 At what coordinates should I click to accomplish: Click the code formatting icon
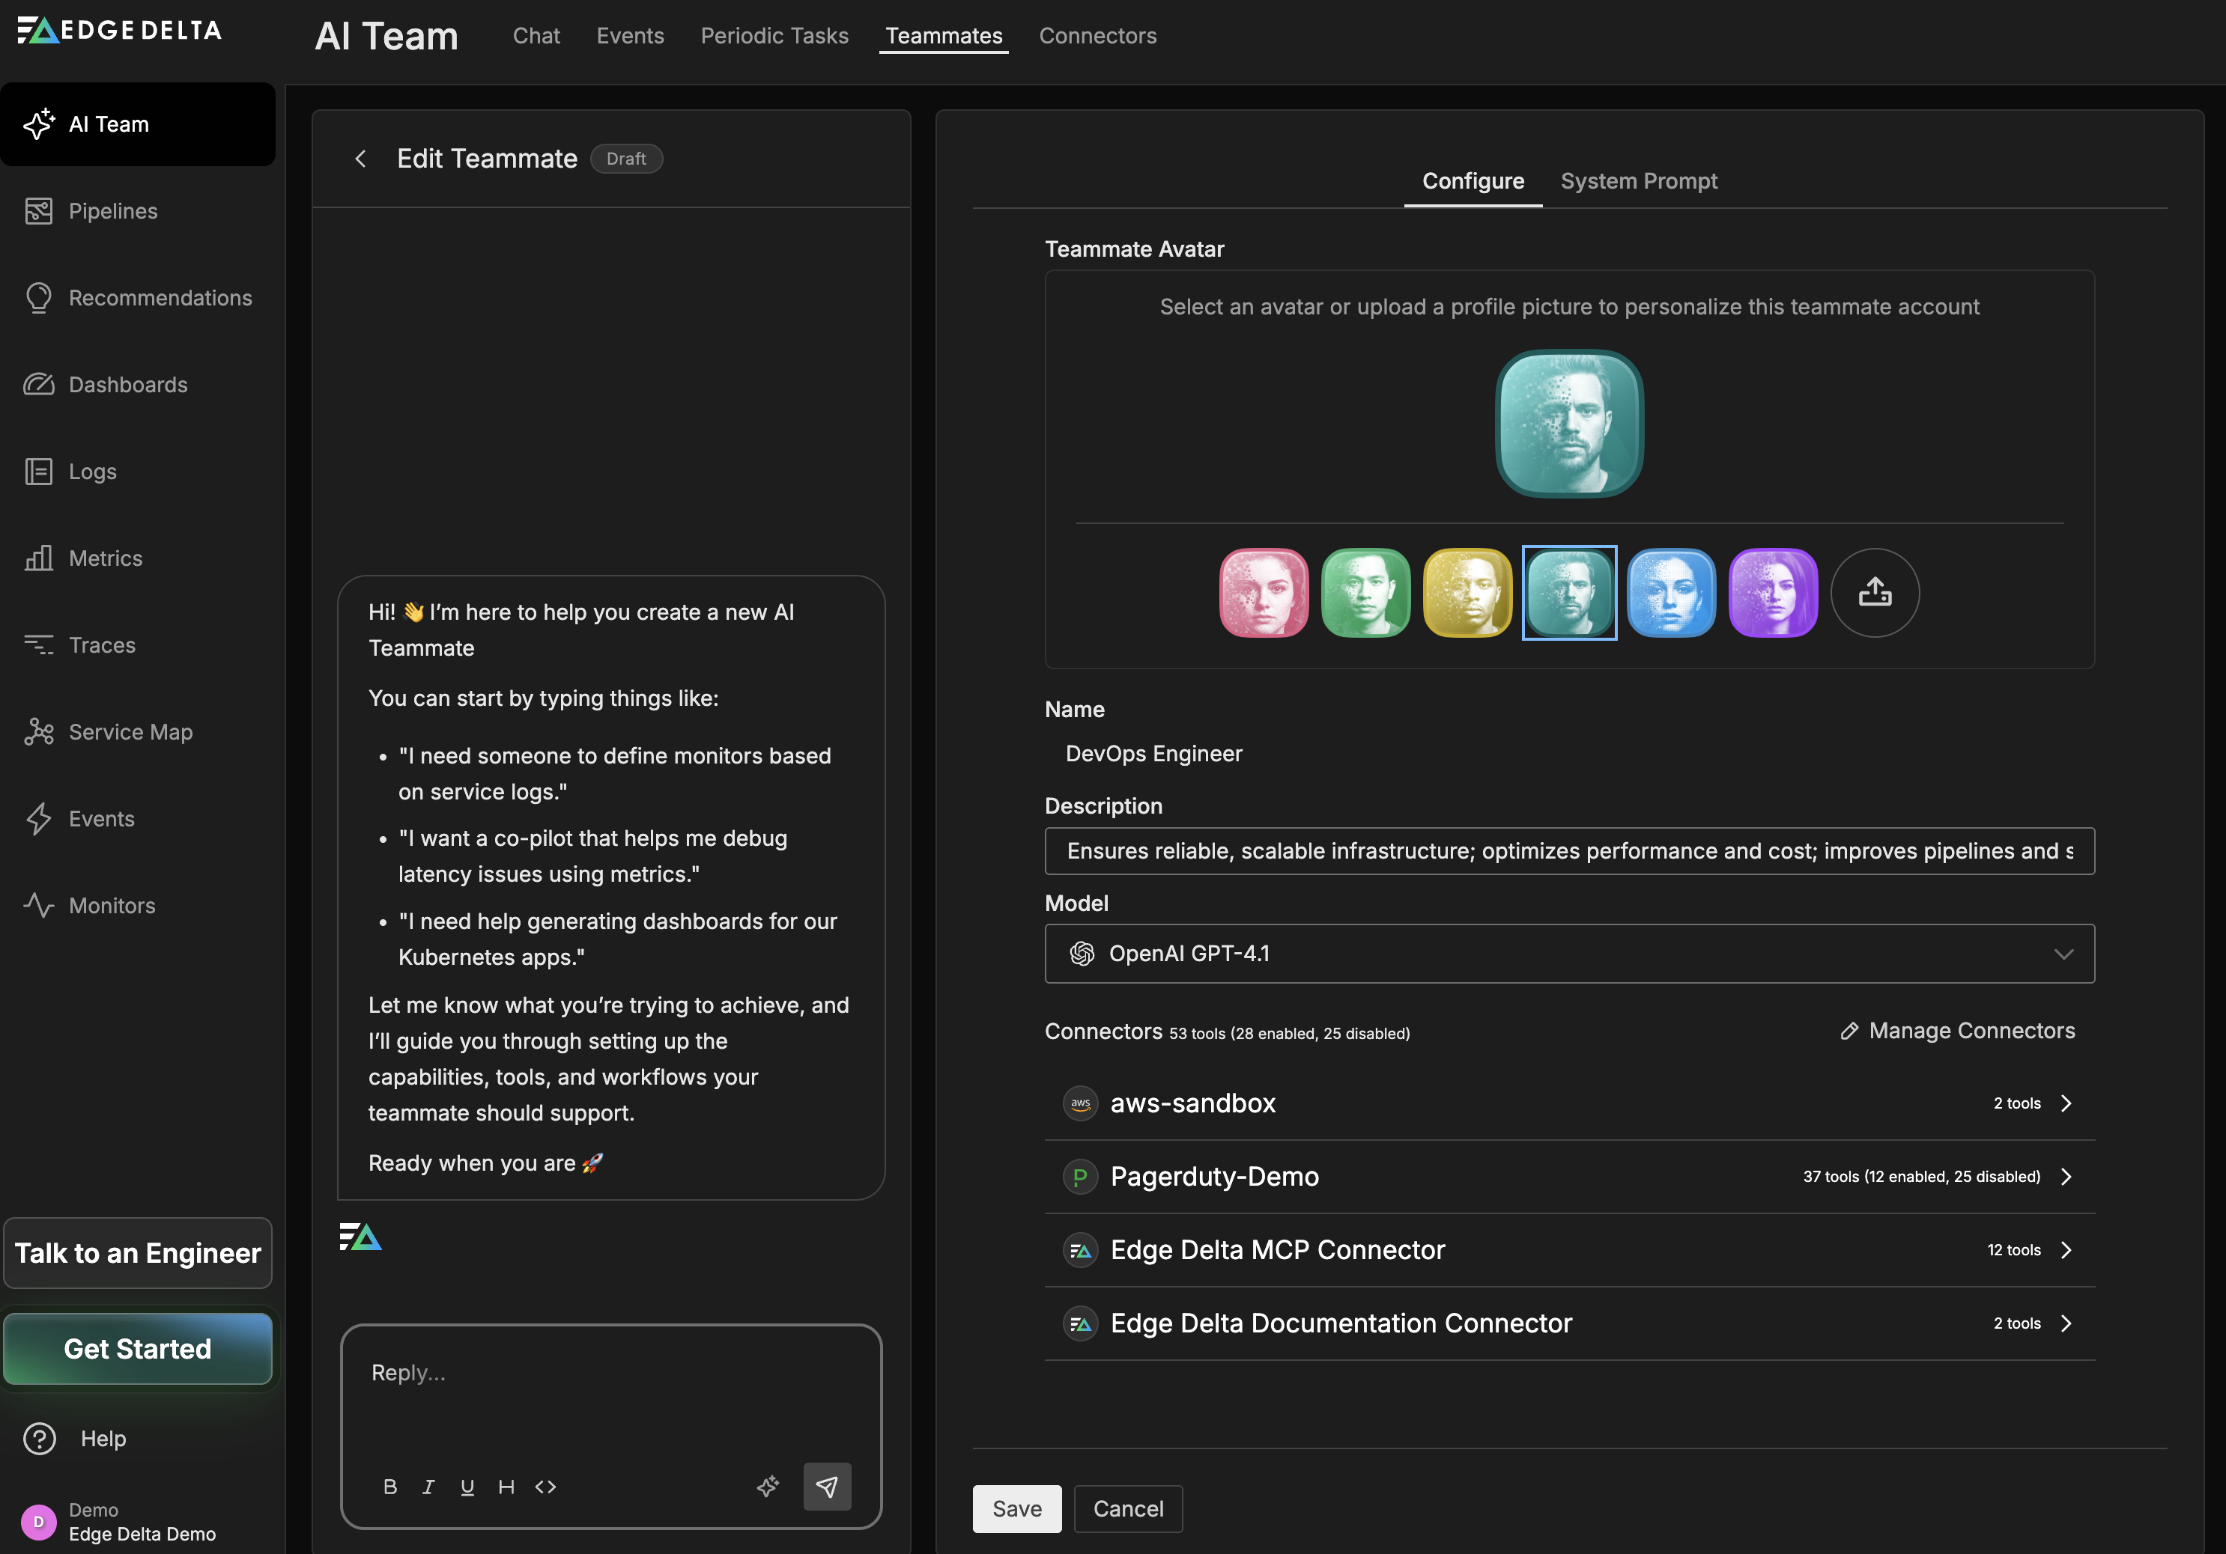click(545, 1486)
